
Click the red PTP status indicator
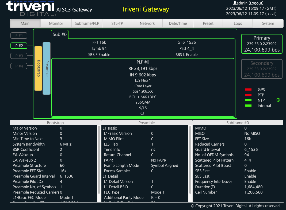pos(249,95)
